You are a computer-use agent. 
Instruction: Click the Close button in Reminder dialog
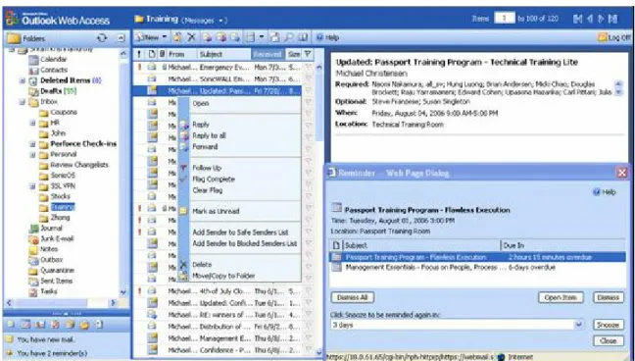pyautogui.click(x=609, y=340)
